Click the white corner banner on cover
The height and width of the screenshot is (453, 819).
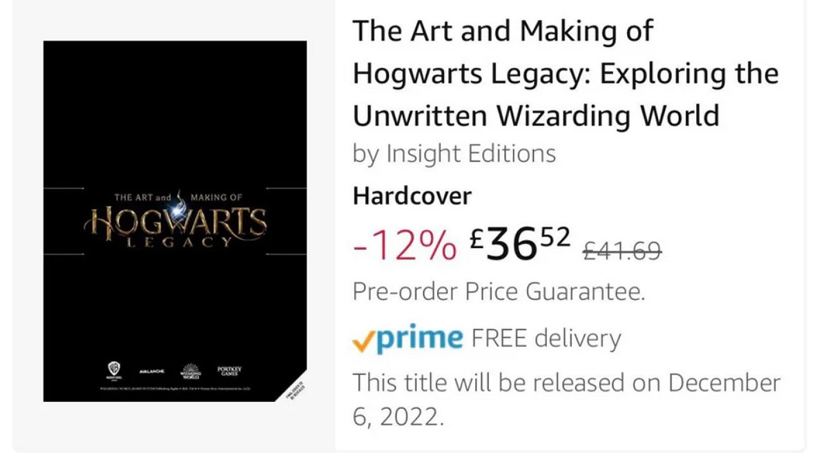coord(296,391)
